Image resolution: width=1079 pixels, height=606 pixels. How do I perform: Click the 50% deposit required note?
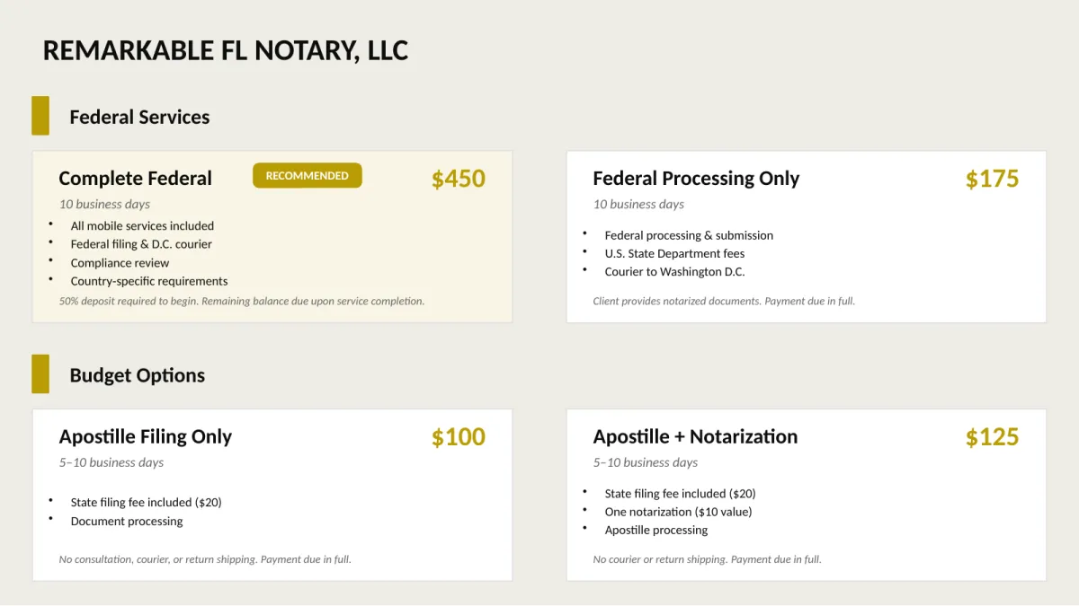point(242,301)
